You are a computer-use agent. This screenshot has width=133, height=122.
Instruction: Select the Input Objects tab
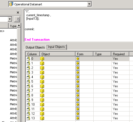pos(56,47)
